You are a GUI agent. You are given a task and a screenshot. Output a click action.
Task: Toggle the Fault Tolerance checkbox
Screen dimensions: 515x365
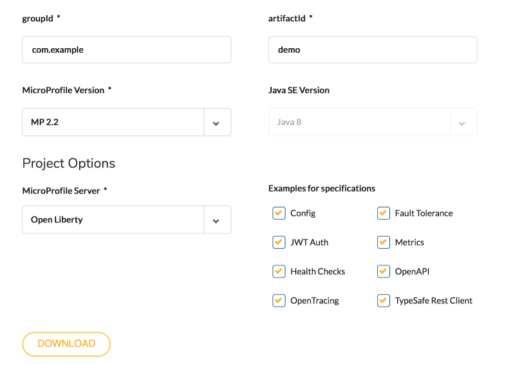383,213
